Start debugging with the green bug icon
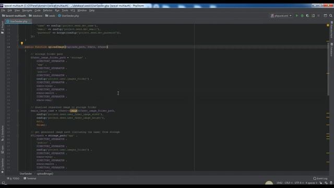Image resolution: width=334 pixels, height=188 pixels. pyautogui.click(x=302, y=16)
